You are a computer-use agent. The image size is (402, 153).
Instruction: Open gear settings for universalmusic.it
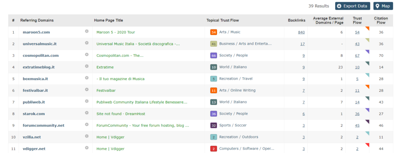coord(87,43)
